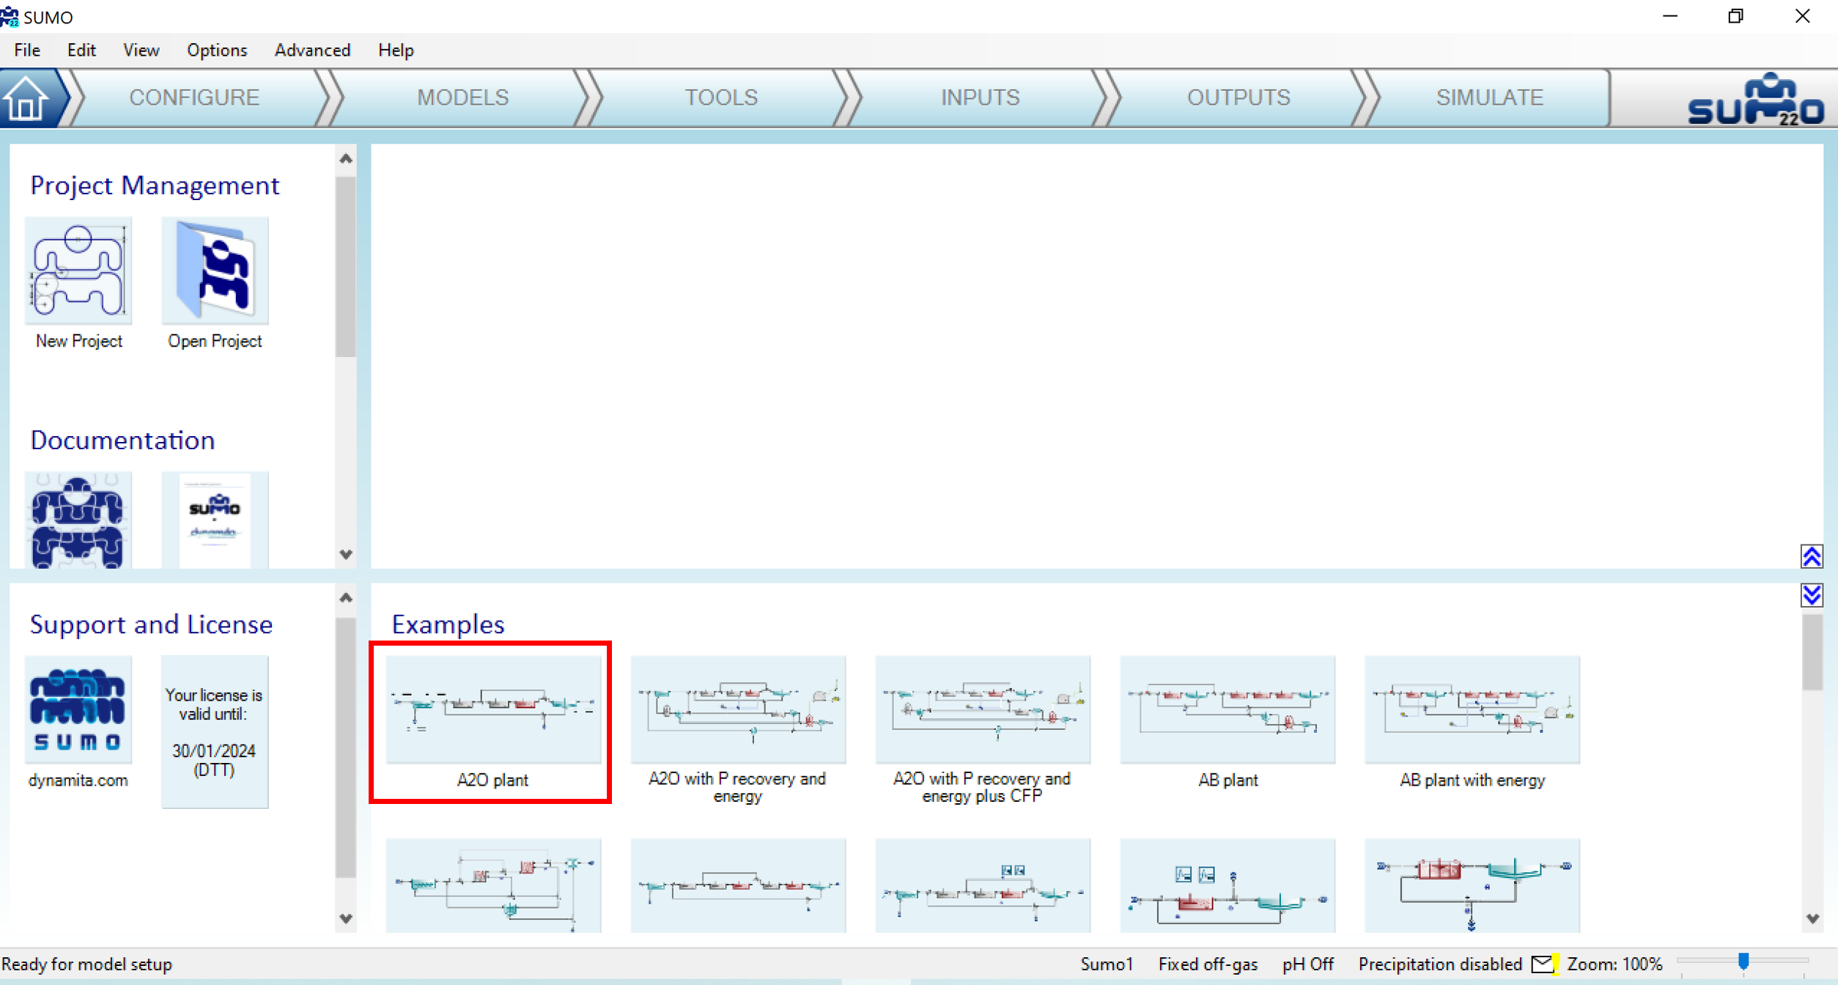Open the Advanced menu

pyautogui.click(x=312, y=50)
